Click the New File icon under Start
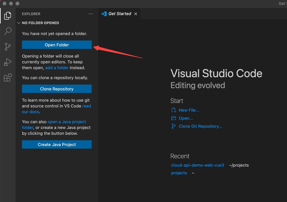Viewport: 287px width, 202px height. coord(174,110)
